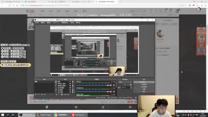Switch to League of Legends taskbar item

pos(44,115)
